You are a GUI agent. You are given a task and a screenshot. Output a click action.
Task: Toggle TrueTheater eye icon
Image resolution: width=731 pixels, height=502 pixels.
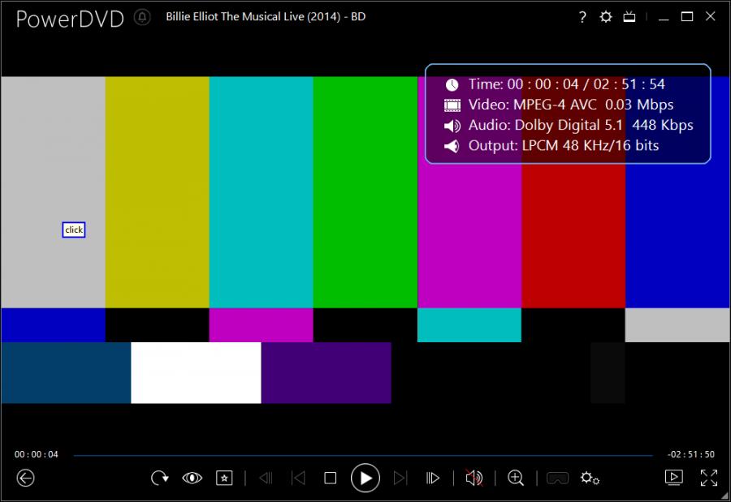pyautogui.click(x=192, y=478)
